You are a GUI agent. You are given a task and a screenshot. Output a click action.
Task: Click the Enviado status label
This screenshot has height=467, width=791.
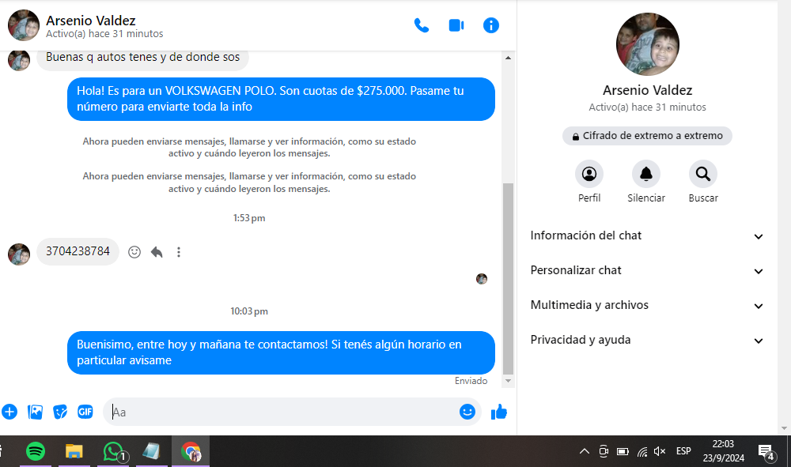(471, 381)
